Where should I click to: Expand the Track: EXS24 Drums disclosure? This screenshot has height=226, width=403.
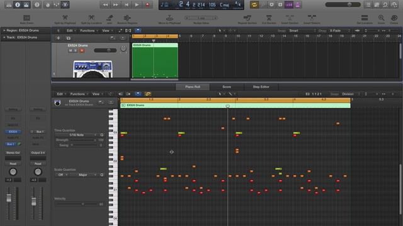coord(4,38)
